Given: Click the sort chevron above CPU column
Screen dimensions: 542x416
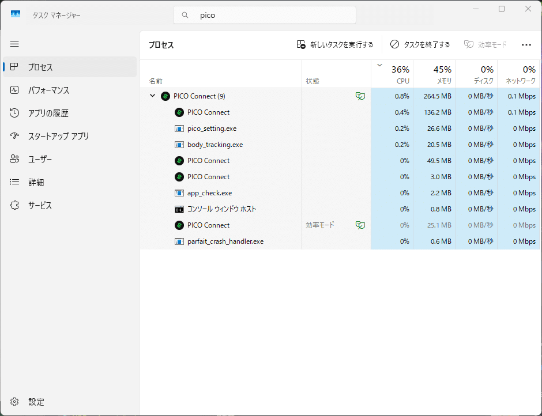Looking at the screenshot, I should 379,65.
